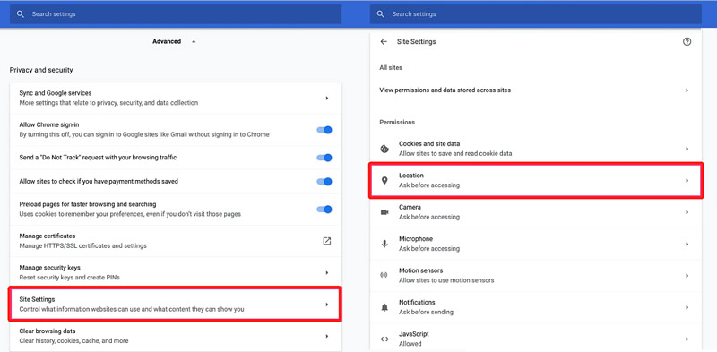Click the camera icon in Permissions

pyautogui.click(x=384, y=212)
